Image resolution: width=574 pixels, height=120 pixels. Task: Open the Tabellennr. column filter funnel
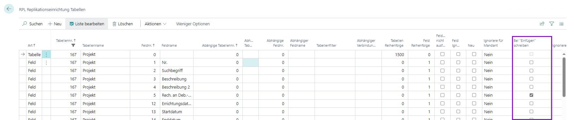click(x=73, y=45)
